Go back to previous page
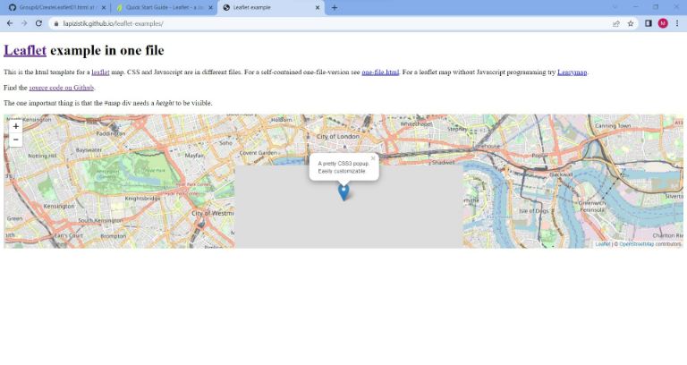This screenshot has width=687, height=365. click(x=10, y=23)
